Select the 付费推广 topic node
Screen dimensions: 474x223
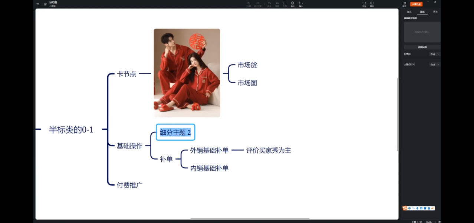tap(130, 185)
